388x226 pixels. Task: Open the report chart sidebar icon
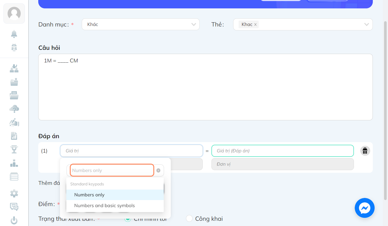14,136
